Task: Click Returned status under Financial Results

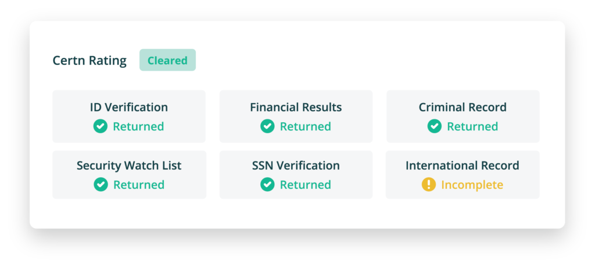Action: click(x=305, y=126)
